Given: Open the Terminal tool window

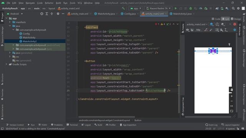Looking at the screenshot, I should click(72, 125).
